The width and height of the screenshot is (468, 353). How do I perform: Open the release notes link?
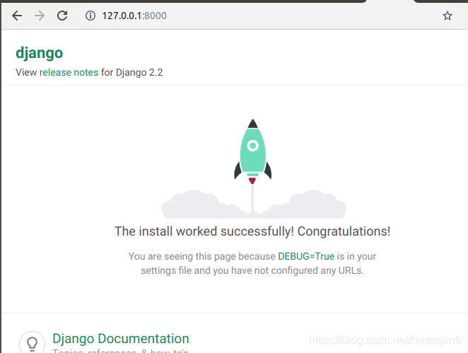point(69,72)
